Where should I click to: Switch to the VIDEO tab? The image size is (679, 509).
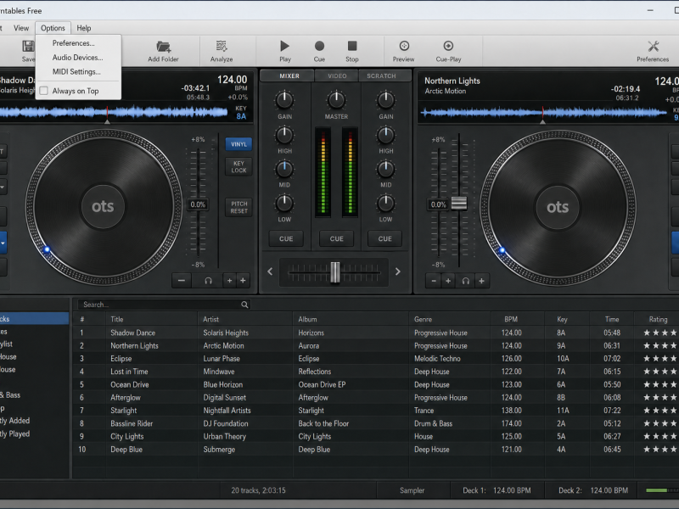coord(337,76)
